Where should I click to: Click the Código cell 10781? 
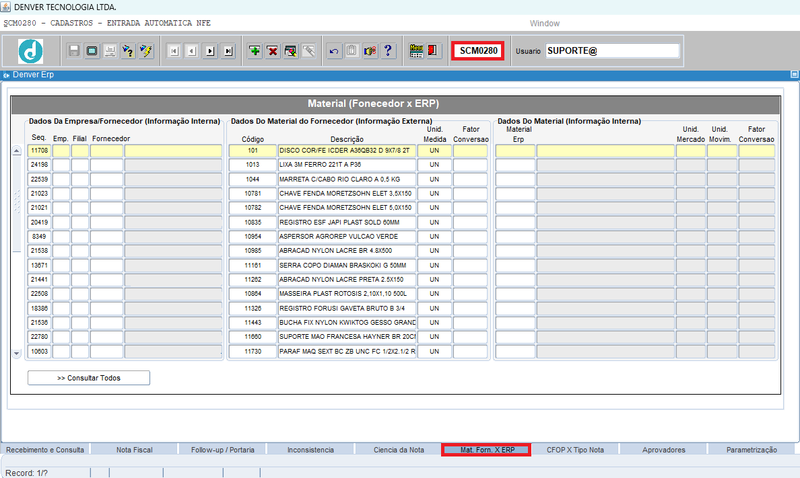(253, 194)
